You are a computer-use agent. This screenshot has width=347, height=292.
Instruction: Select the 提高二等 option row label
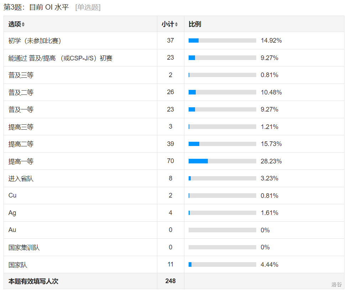coord(21,144)
